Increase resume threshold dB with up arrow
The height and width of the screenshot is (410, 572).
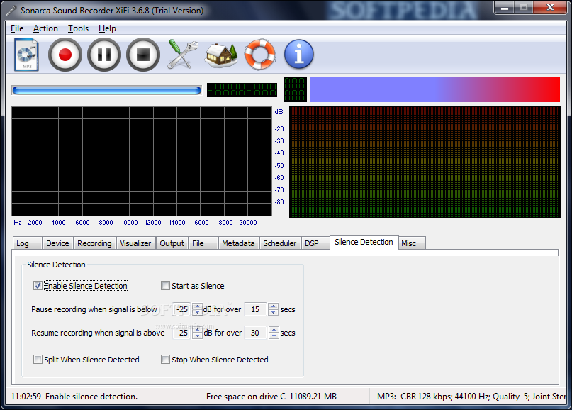[x=197, y=330]
